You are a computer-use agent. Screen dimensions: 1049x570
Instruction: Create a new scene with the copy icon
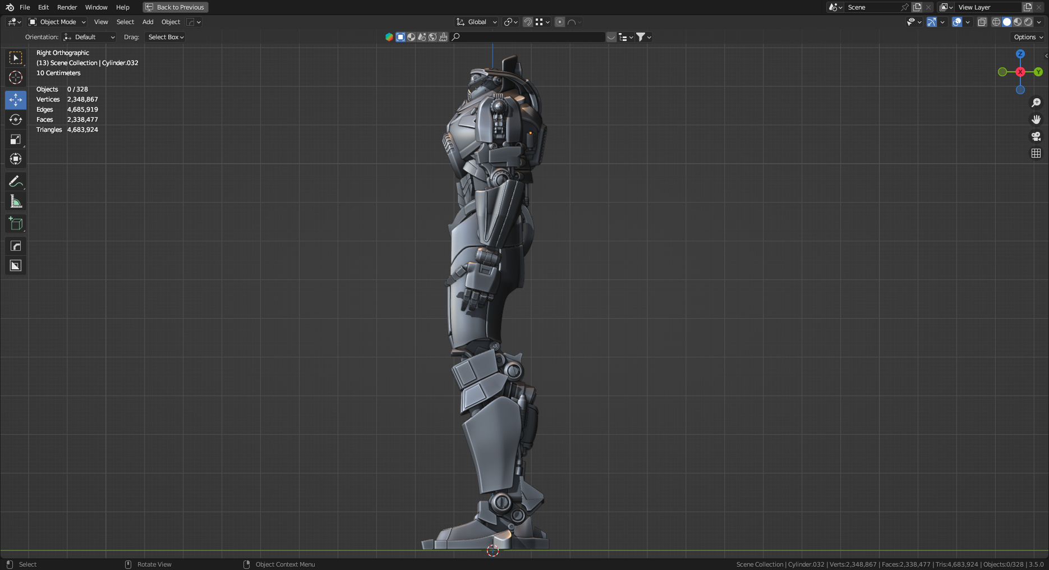pyautogui.click(x=917, y=7)
